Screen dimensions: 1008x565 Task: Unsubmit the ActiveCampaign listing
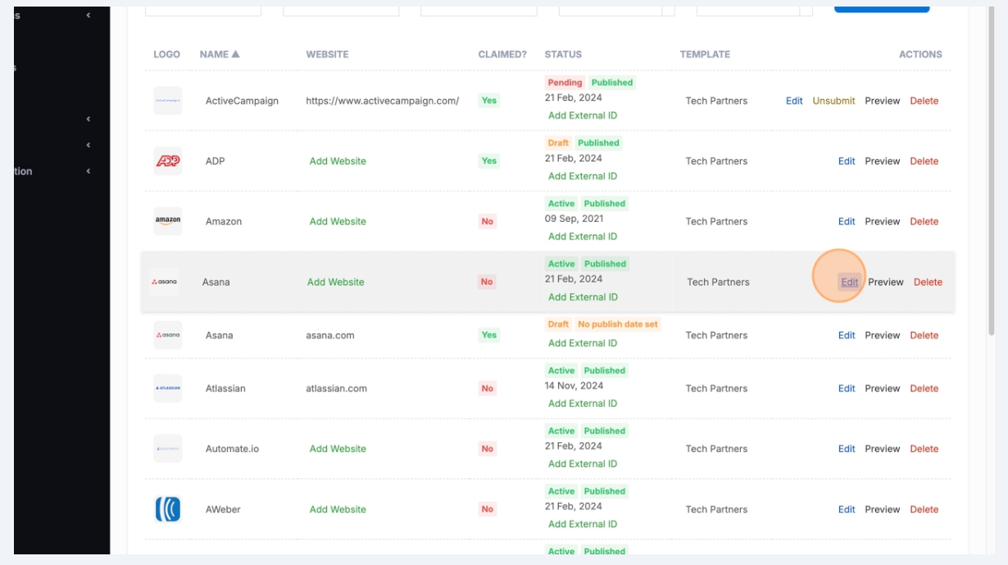(833, 101)
